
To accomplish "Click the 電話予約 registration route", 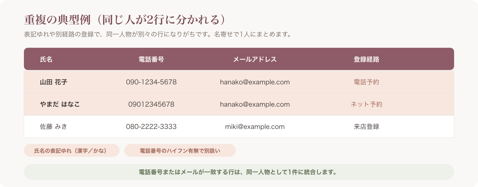I will click(366, 82).
